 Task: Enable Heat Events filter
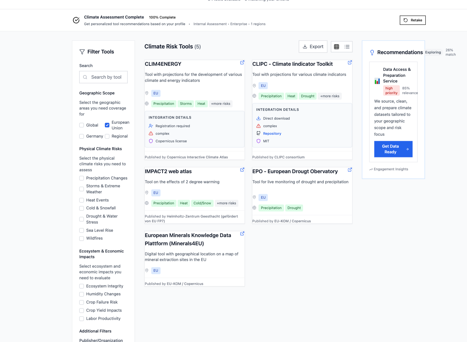click(x=82, y=200)
